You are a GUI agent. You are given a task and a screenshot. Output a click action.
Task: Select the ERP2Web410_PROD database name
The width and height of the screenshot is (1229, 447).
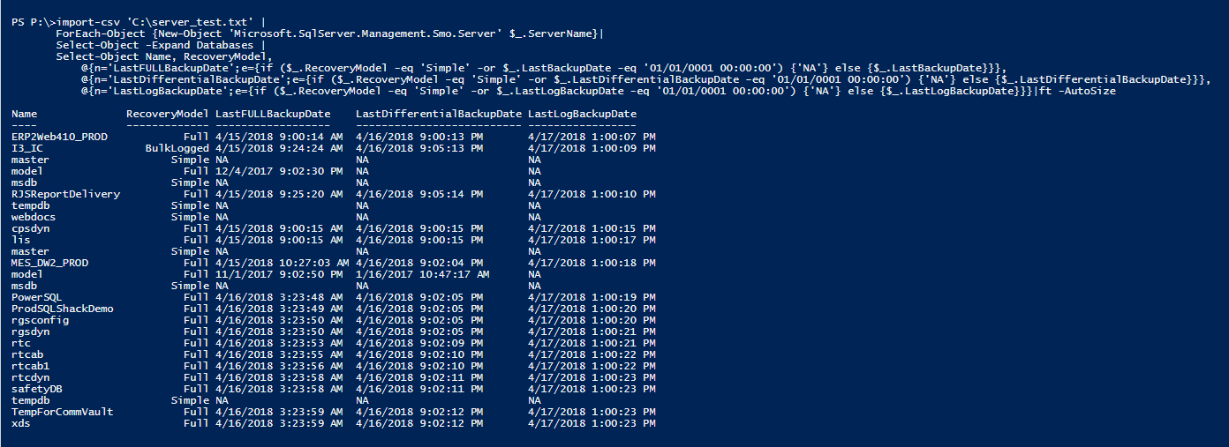(59, 138)
